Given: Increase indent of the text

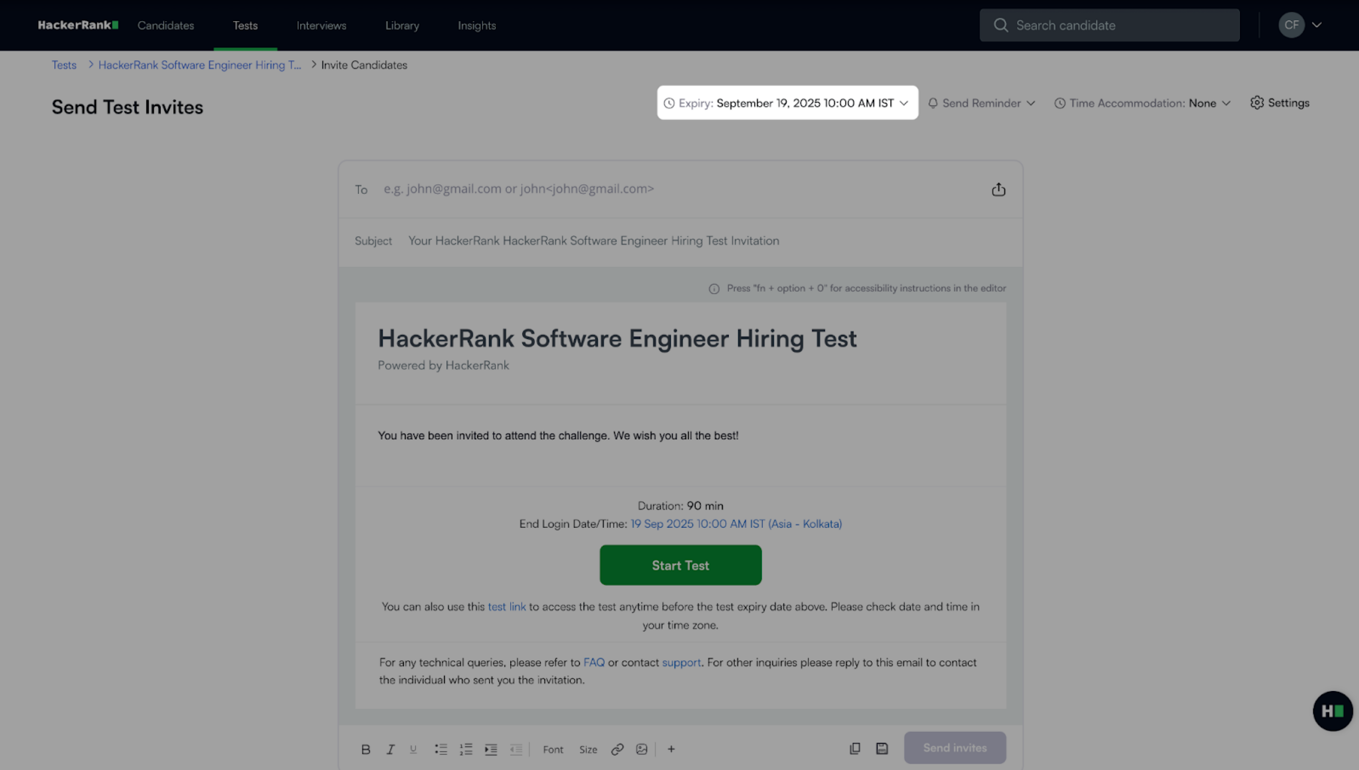Looking at the screenshot, I should (491, 749).
